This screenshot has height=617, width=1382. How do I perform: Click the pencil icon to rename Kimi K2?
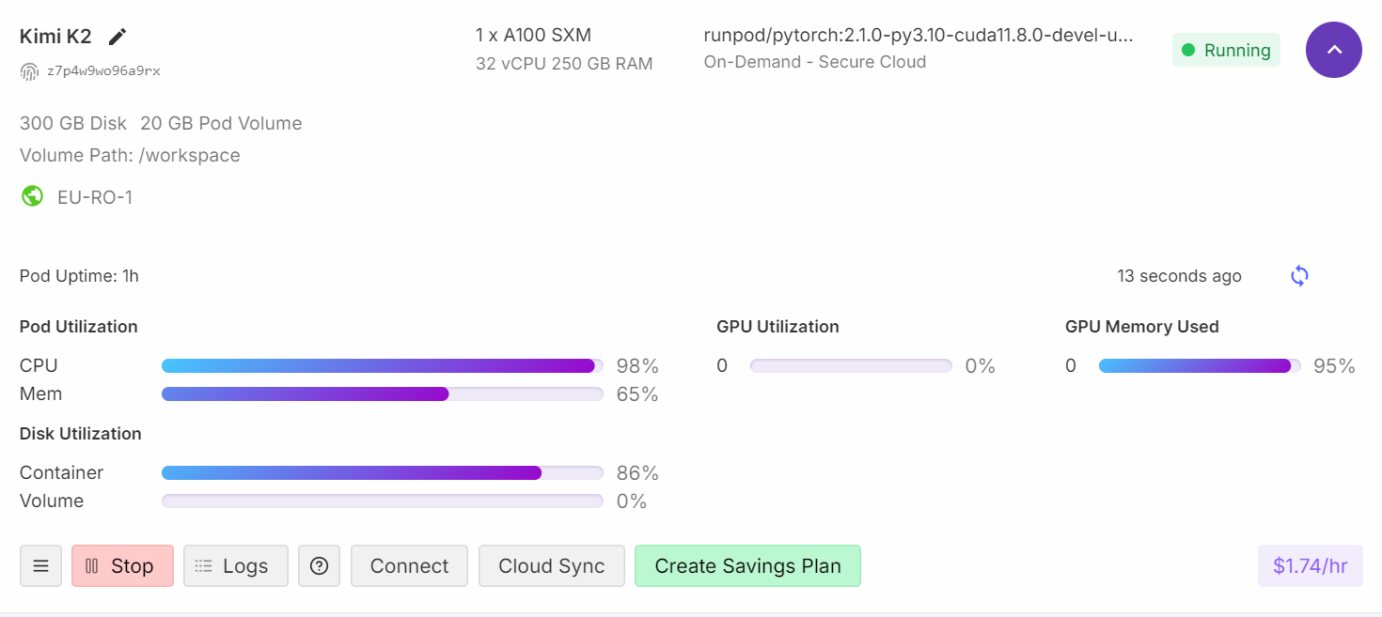117,37
